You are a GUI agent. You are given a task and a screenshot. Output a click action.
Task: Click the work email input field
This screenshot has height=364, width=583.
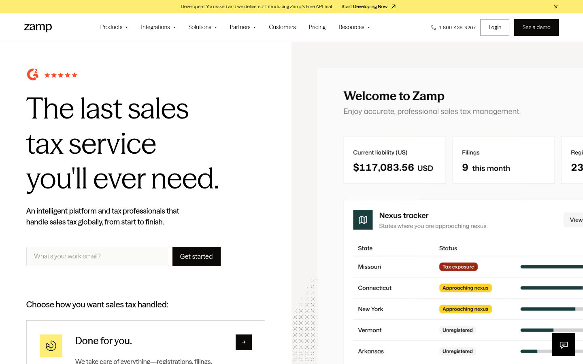98,256
